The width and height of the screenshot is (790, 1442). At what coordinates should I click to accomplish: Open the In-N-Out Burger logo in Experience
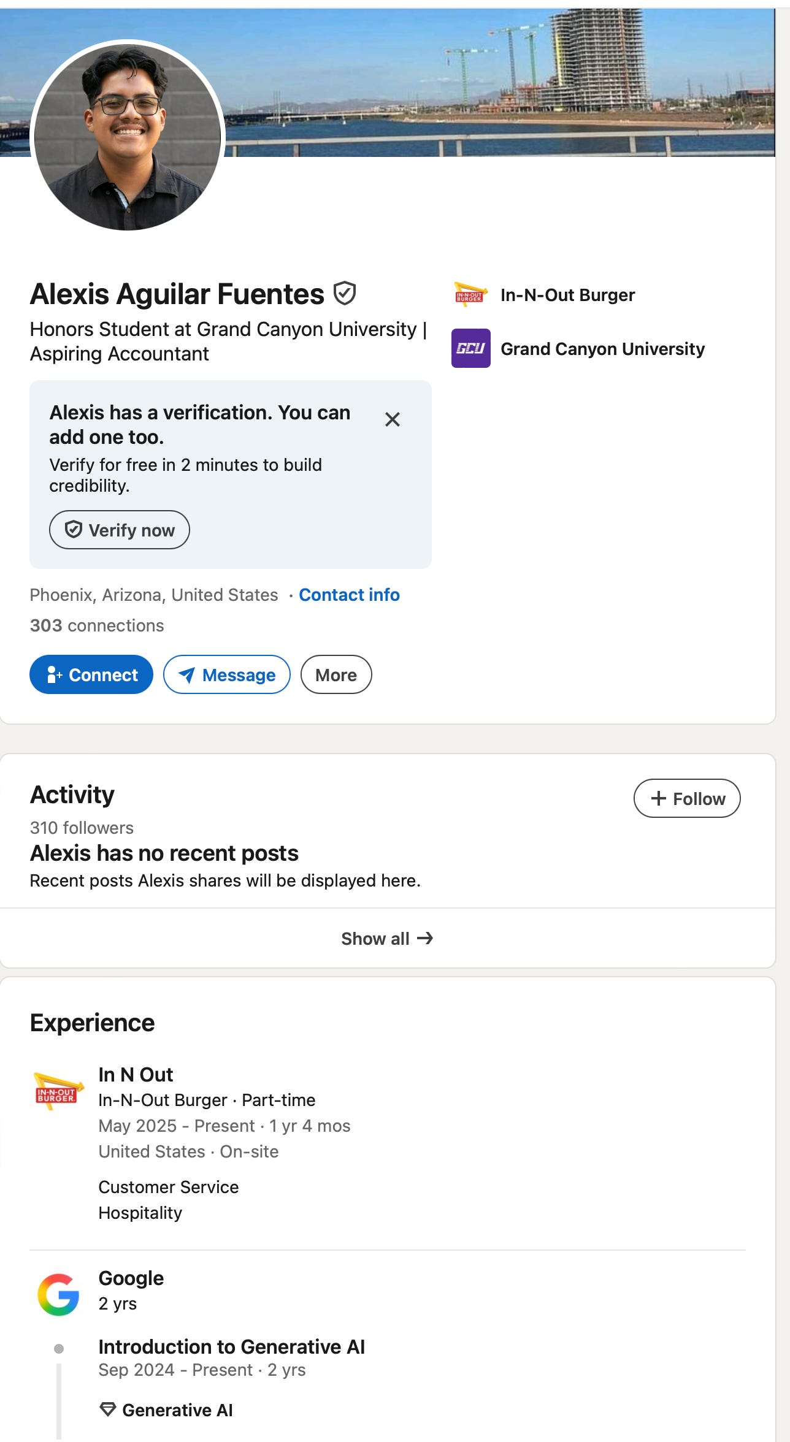coord(58,1091)
